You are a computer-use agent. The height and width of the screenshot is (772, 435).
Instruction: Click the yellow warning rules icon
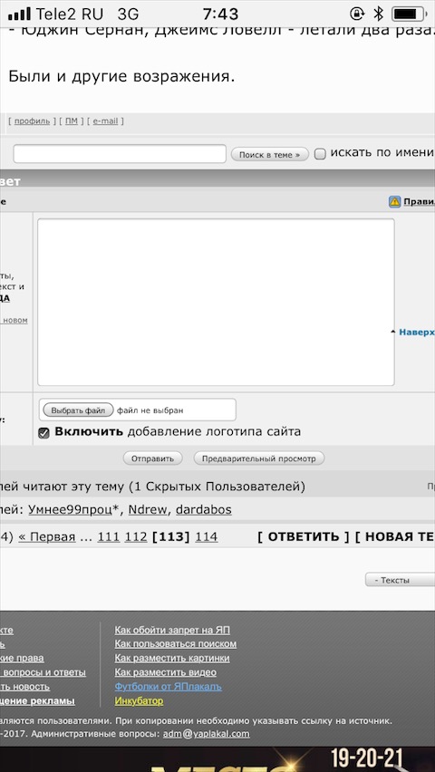coord(394,201)
